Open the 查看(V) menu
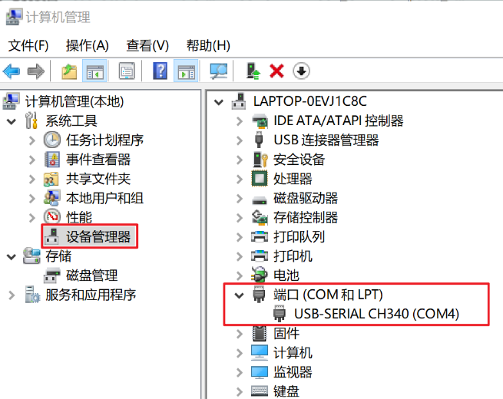This screenshot has width=503, height=399. point(147,45)
